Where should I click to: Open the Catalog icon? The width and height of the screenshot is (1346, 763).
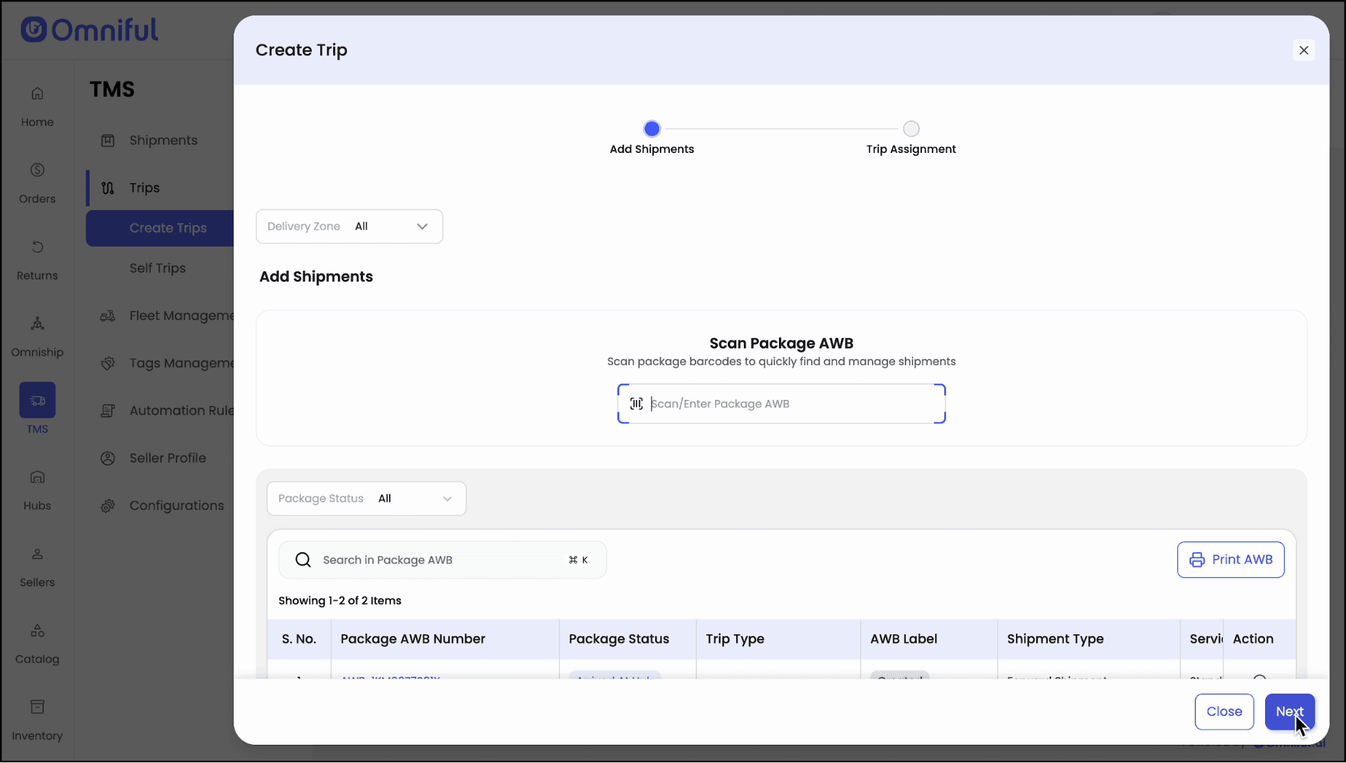pyautogui.click(x=37, y=631)
